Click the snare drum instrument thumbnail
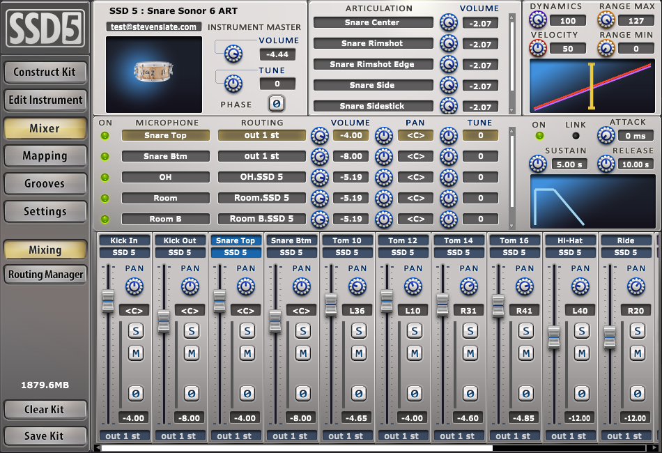The width and height of the screenshot is (662, 453). [x=154, y=74]
